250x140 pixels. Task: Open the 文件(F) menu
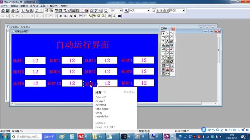coord(5,6)
